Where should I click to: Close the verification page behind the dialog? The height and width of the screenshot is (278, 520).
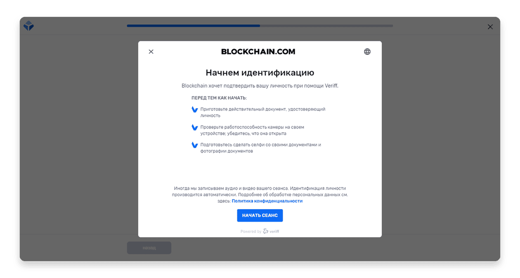pos(490,27)
